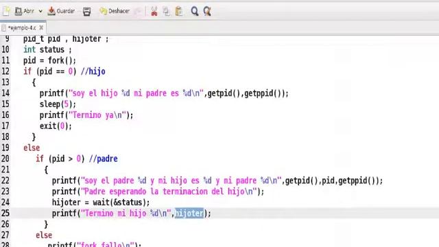
Task: Click the selected word hijoter on line 25
Action: pos(189,213)
